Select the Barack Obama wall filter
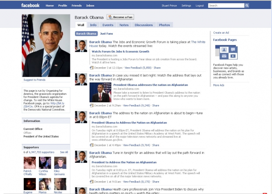The image size is (272, 194). 86,33
